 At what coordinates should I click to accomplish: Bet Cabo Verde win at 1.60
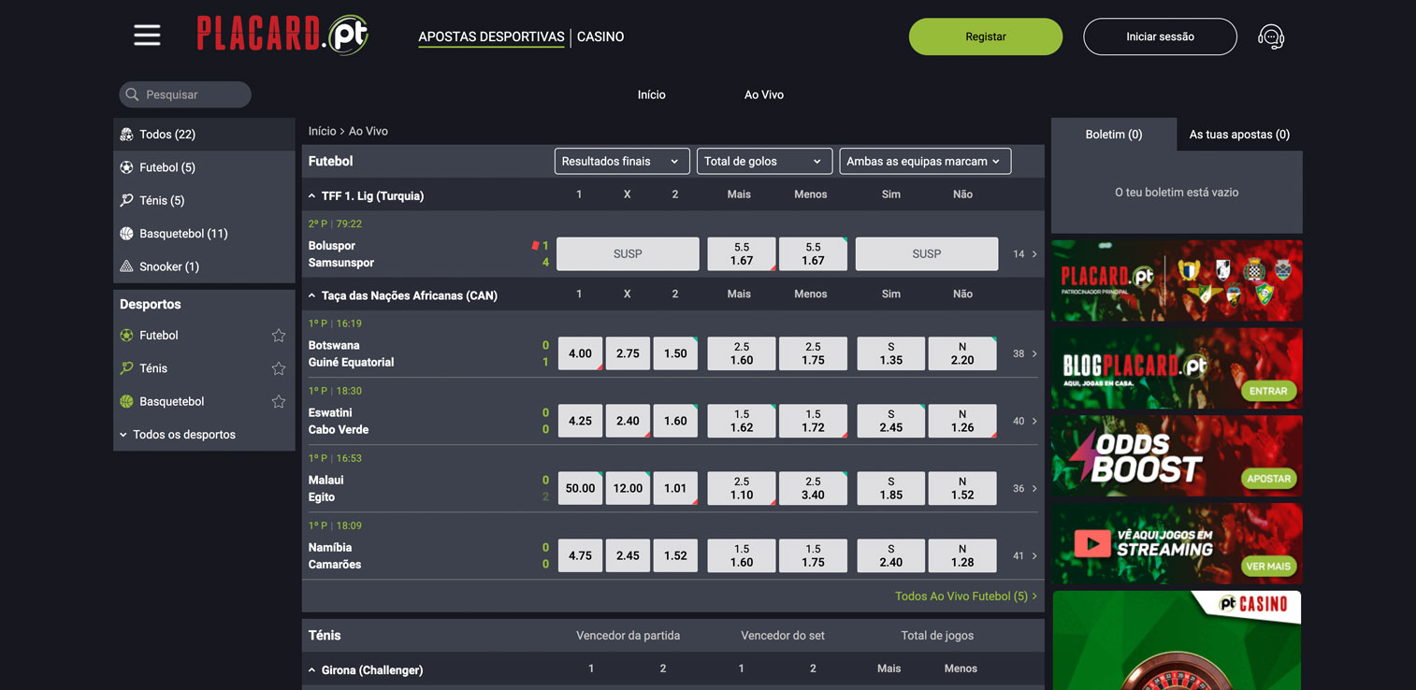point(675,421)
